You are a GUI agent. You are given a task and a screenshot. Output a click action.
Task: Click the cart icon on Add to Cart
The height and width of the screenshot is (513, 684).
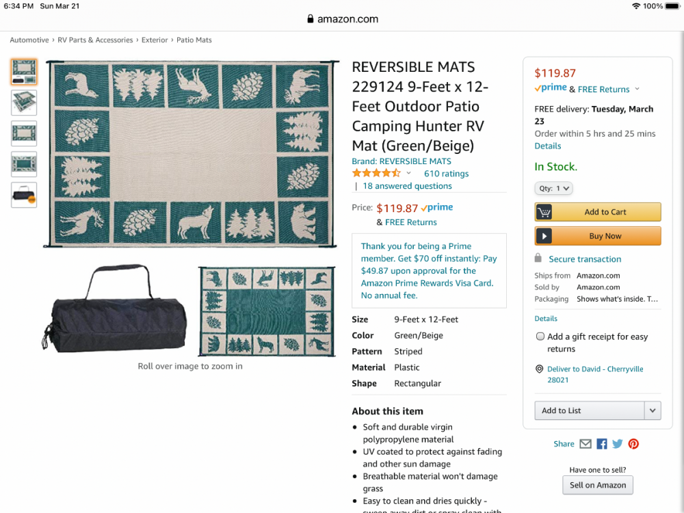(544, 212)
